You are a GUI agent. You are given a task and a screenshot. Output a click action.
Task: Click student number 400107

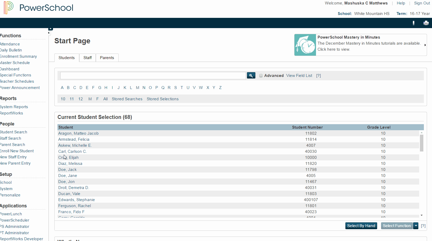311,200
